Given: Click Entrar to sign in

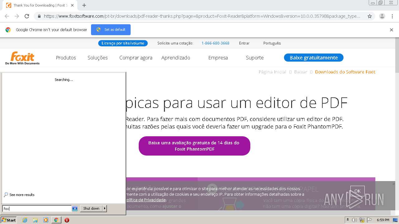Looking at the screenshot, I should click(244, 43).
